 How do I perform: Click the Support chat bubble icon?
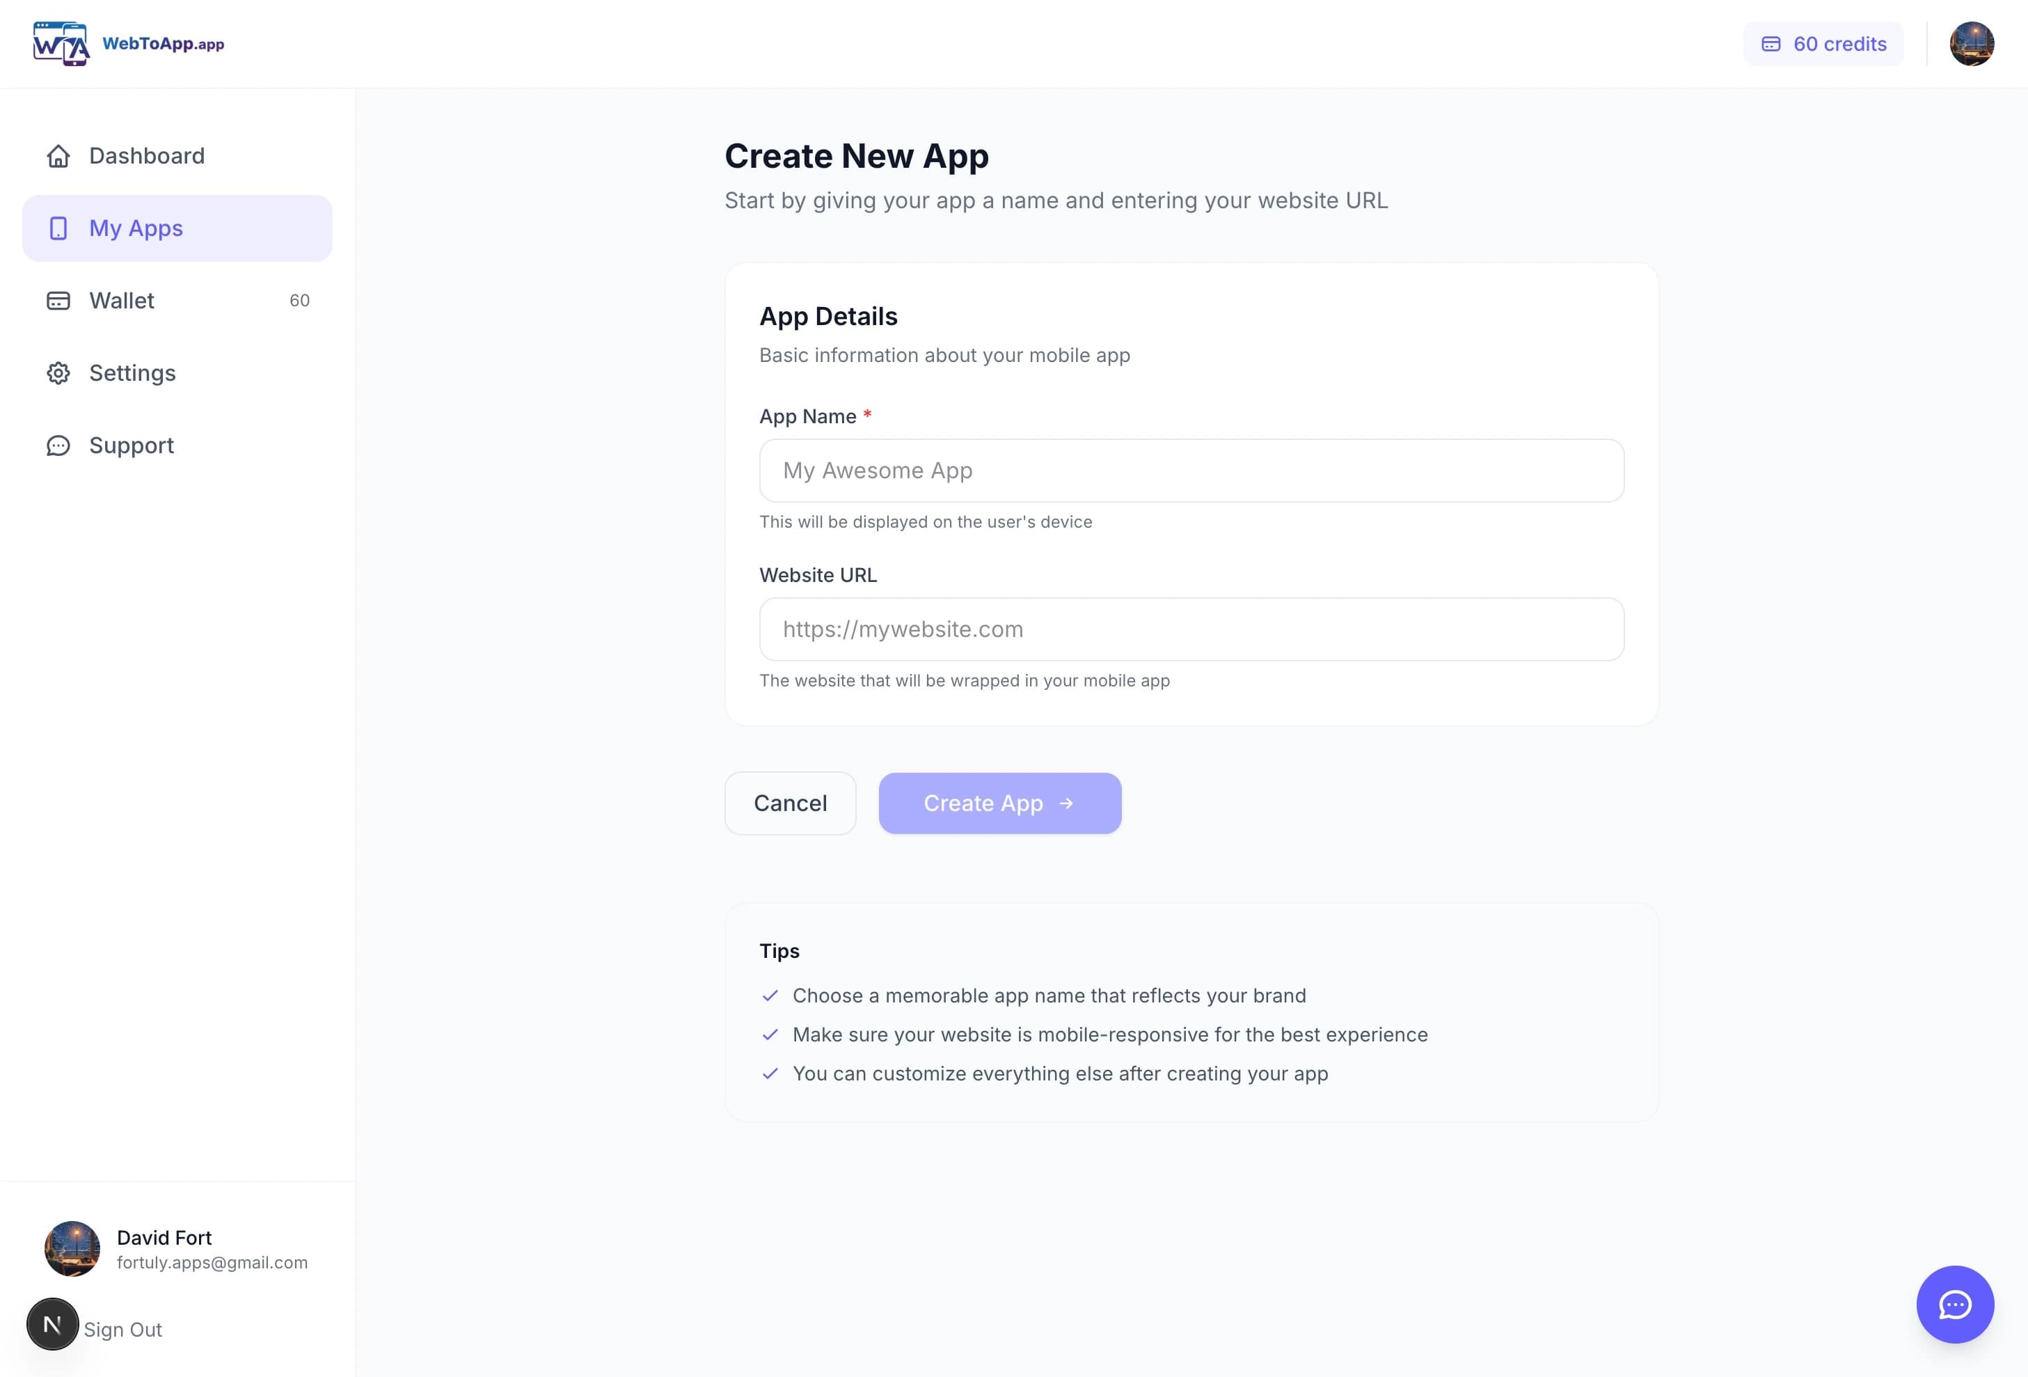point(58,445)
